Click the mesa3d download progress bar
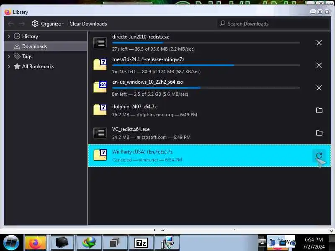The width and height of the screenshot is (335, 251). click(206, 65)
